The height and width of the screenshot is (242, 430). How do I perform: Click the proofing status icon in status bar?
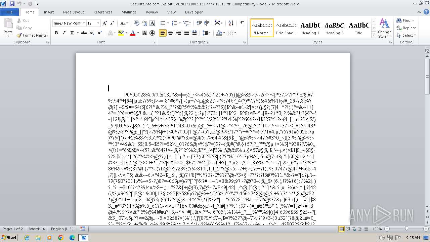click(82, 229)
